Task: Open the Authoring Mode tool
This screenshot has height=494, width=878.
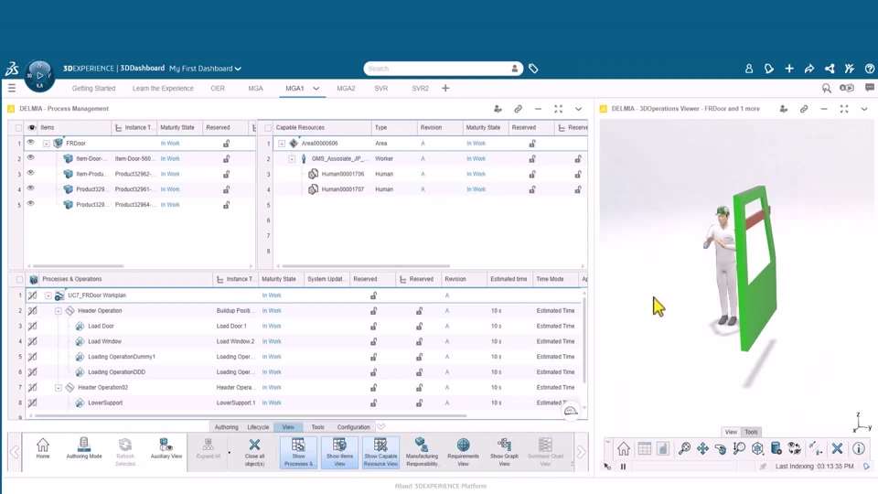Action: tap(83, 446)
